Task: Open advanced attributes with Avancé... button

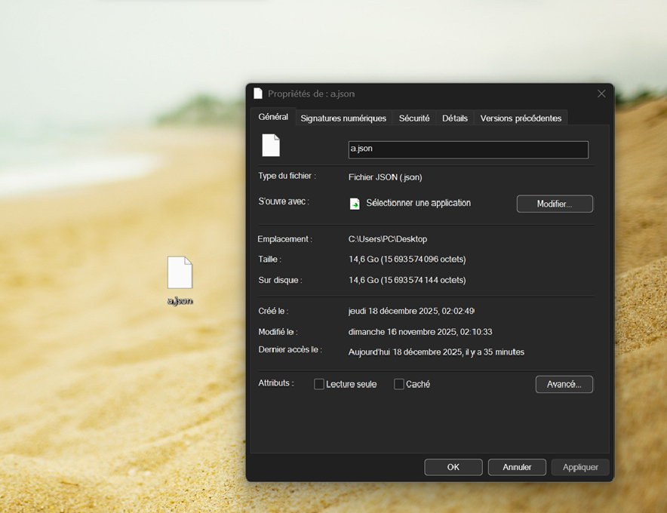Action: coord(564,384)
